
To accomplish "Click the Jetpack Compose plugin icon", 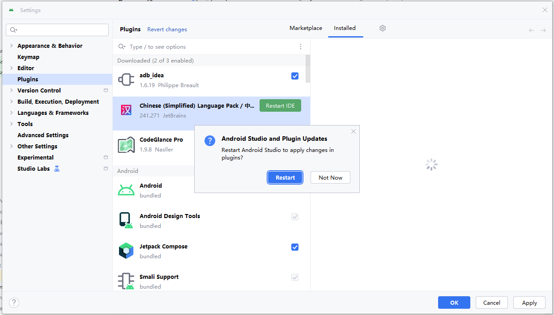I will coord(126,251).
